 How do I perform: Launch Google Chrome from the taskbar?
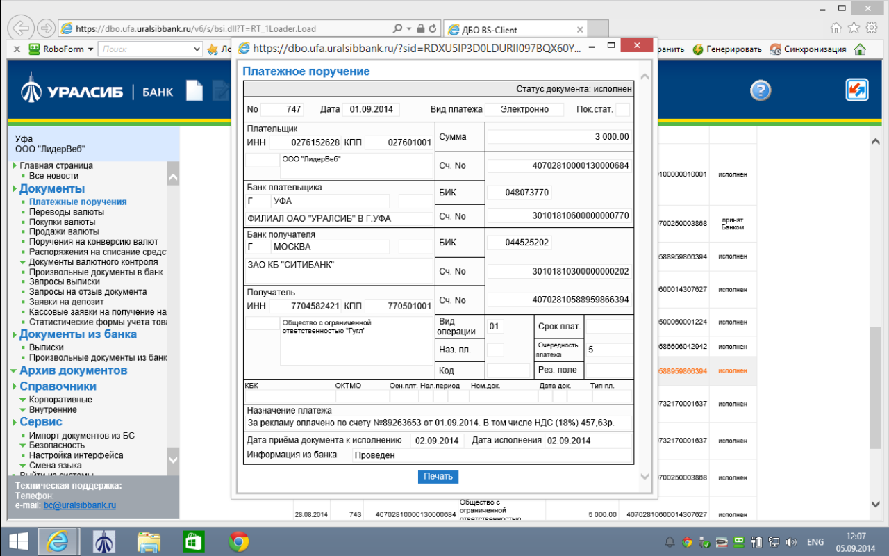[238, 541]
